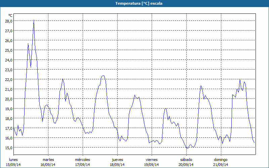The image size is (269, 168).
Task: Pick the 18,0 temperature axis label
Action: click(8, 118)
